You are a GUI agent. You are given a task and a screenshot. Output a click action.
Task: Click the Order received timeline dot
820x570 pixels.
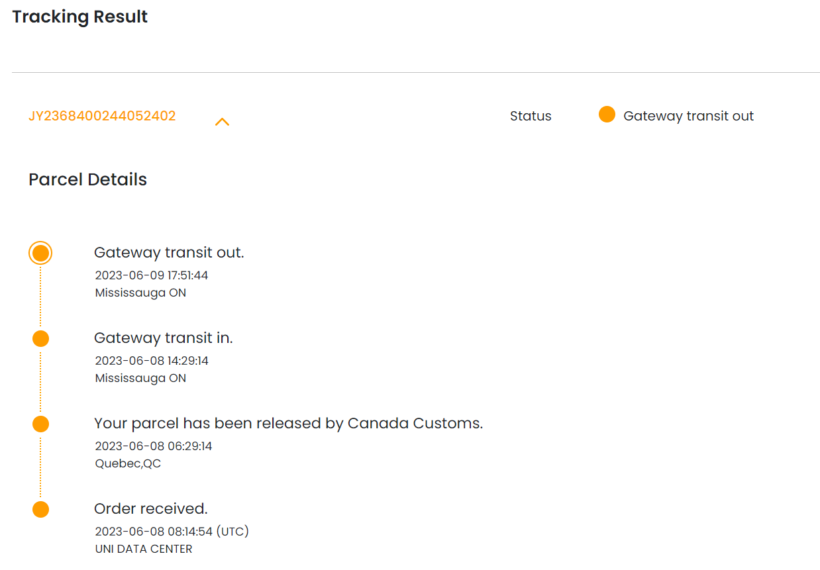40,510
